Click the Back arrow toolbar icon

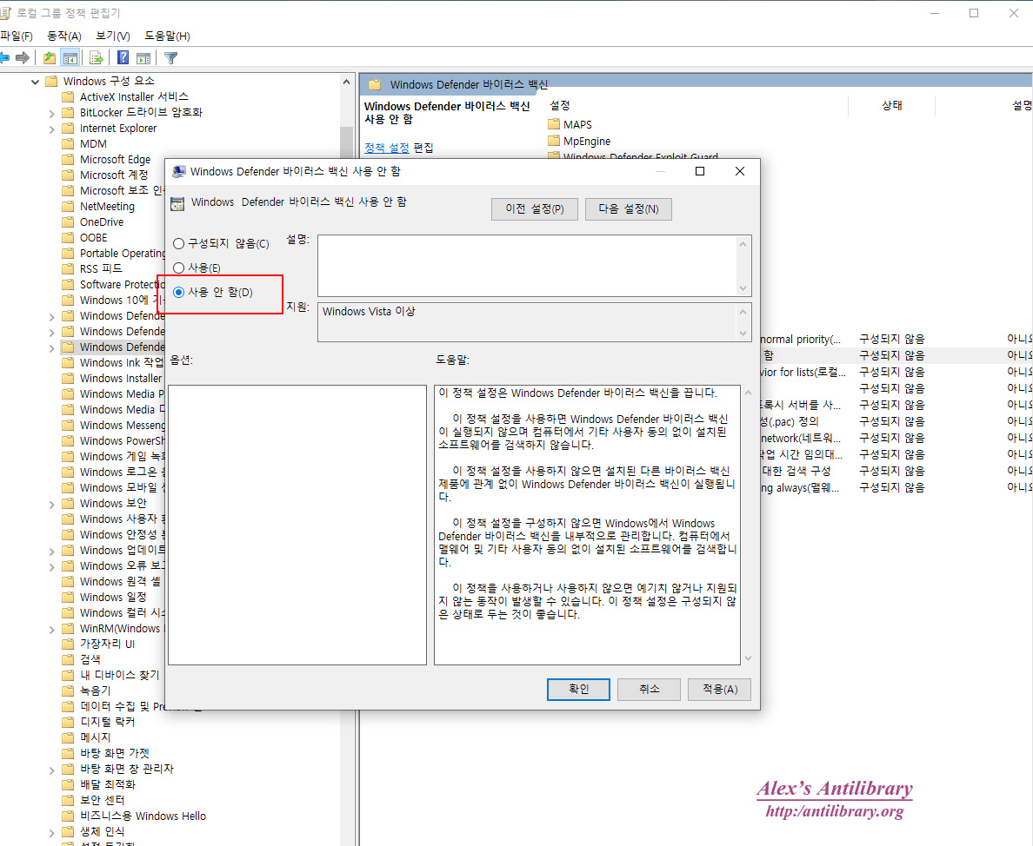point(4,58)
